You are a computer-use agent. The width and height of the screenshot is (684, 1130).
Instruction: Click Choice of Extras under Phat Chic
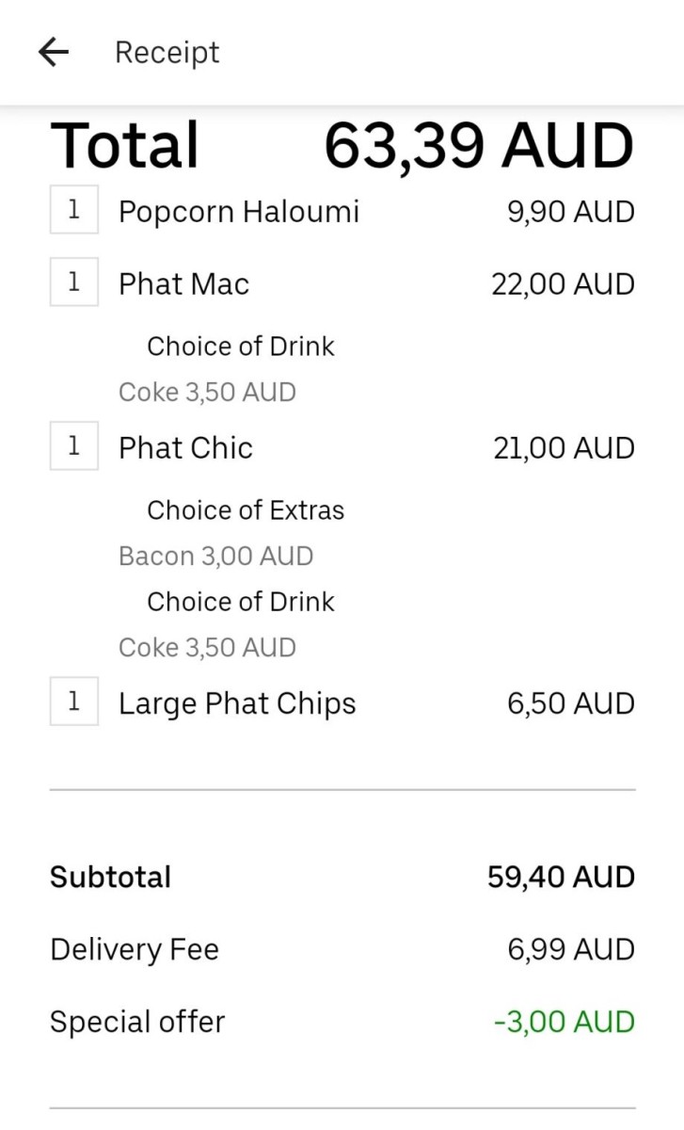click(x=246, y=510)
